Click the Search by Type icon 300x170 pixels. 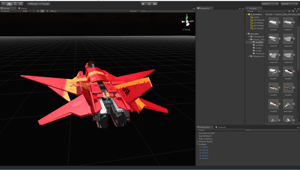pyautogui.click(x=289, y=11)
